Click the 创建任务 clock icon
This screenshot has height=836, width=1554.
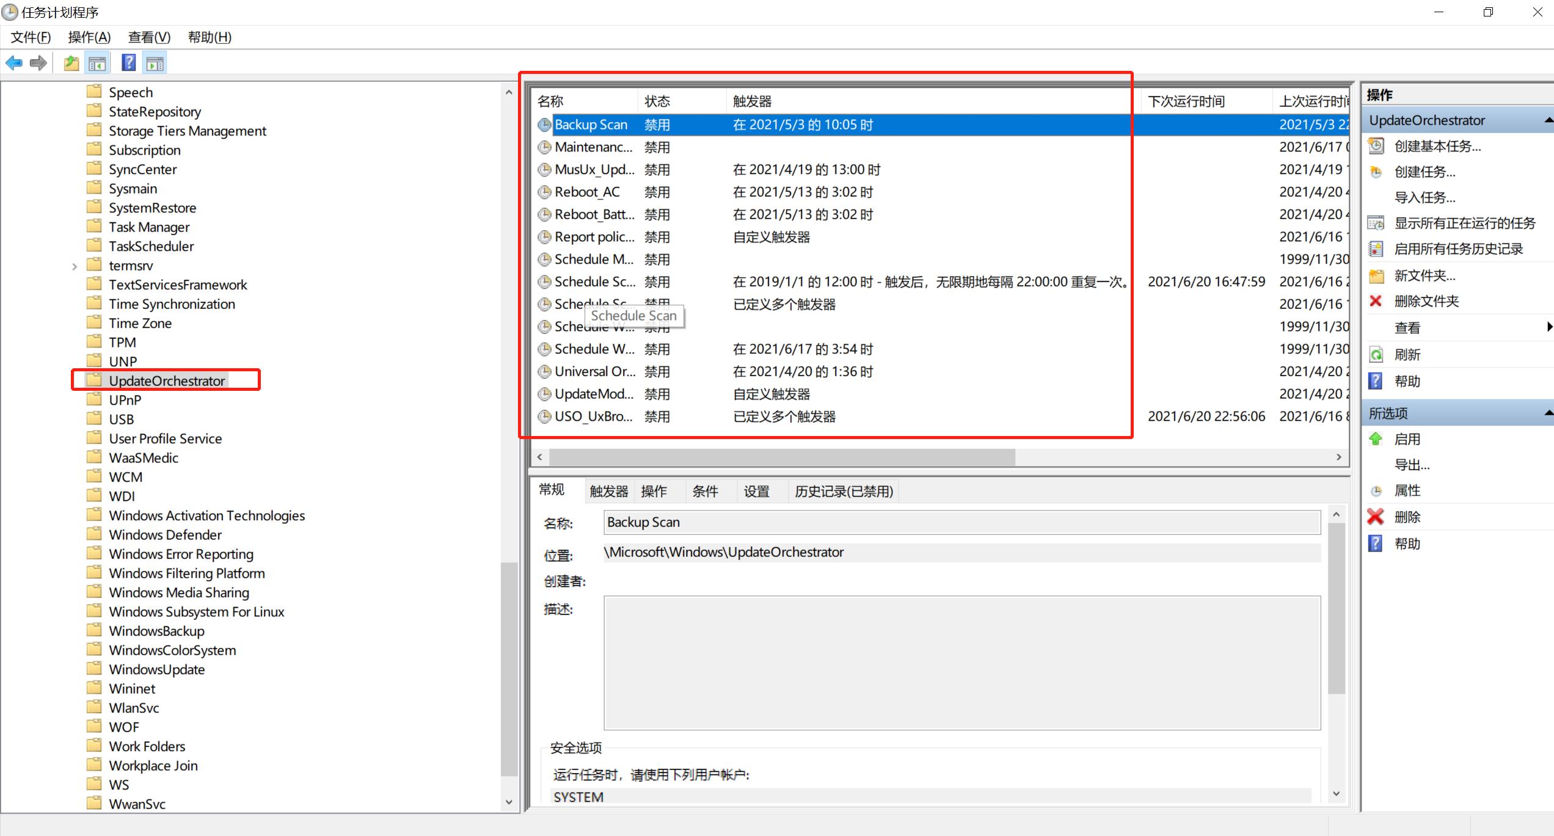pos(1376,172)
